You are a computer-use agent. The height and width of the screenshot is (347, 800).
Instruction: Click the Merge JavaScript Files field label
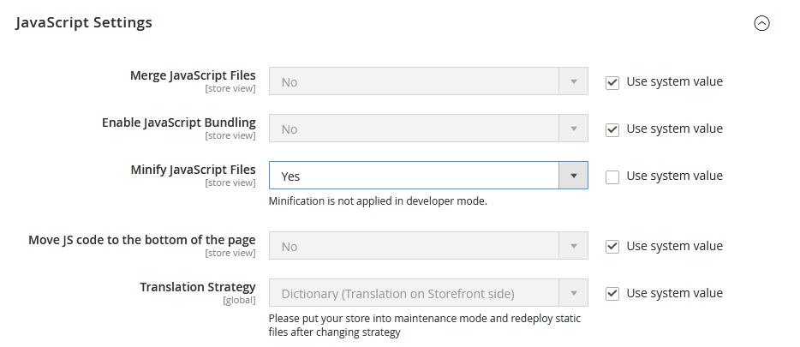(x=192, y=75)
